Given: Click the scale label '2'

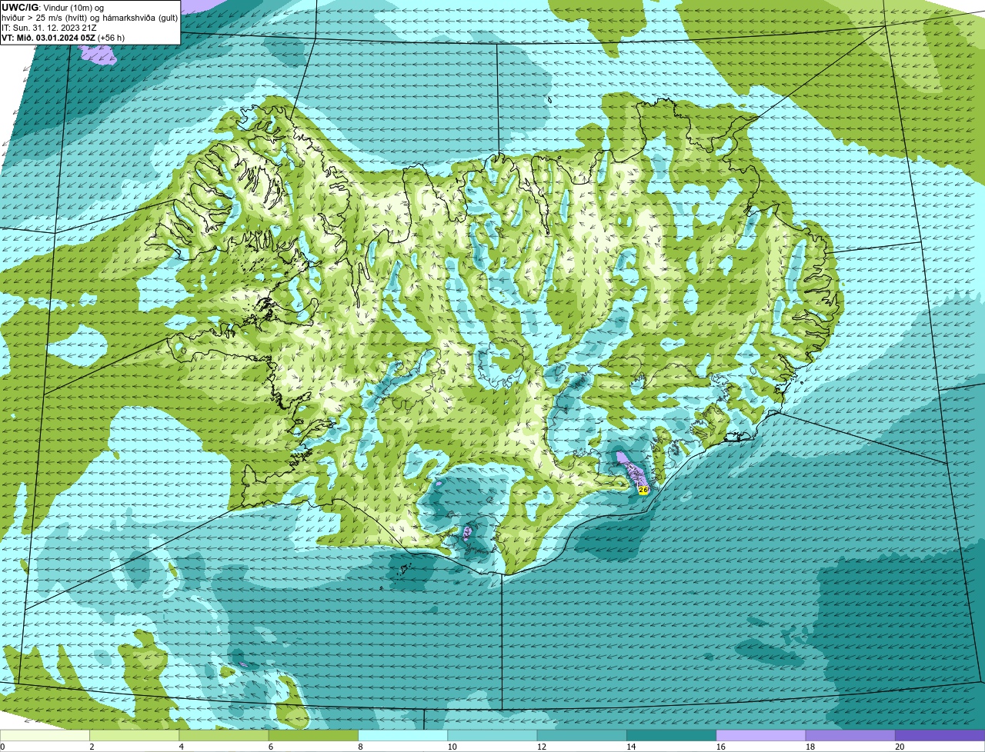Looking at the screenshot, I should [92, 747].
